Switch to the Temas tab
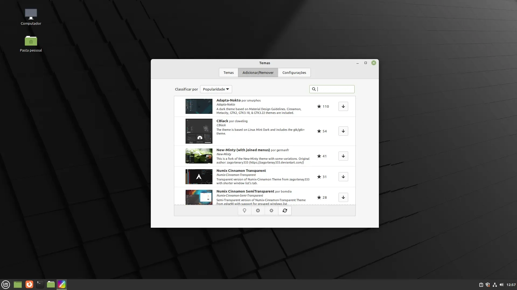This screenshot has width=517, height=290. click(228, 73)
